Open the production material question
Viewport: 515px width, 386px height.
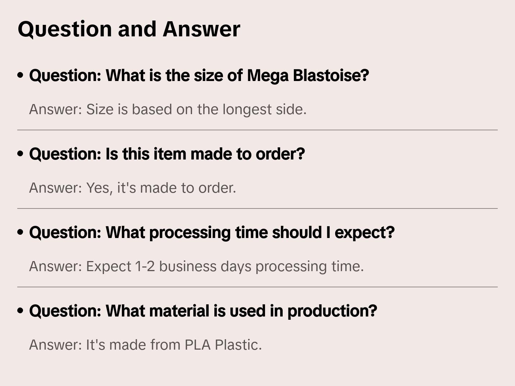[x=203, y=311]
